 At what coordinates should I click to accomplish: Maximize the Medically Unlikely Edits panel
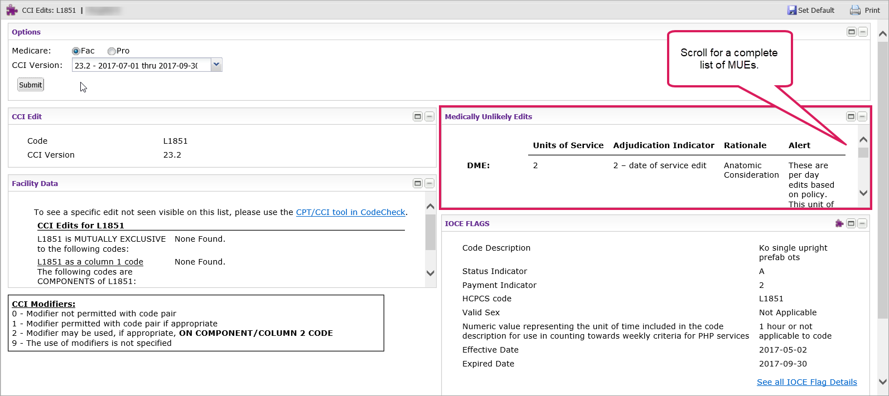(x=851, y=116)
